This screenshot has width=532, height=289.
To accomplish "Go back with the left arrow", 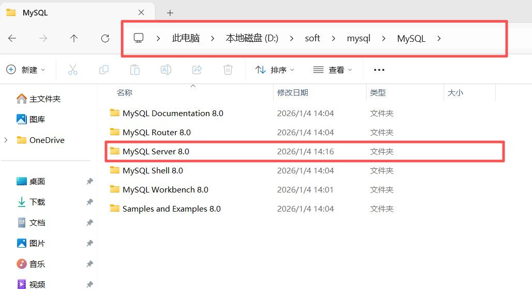I will (12, 38).
